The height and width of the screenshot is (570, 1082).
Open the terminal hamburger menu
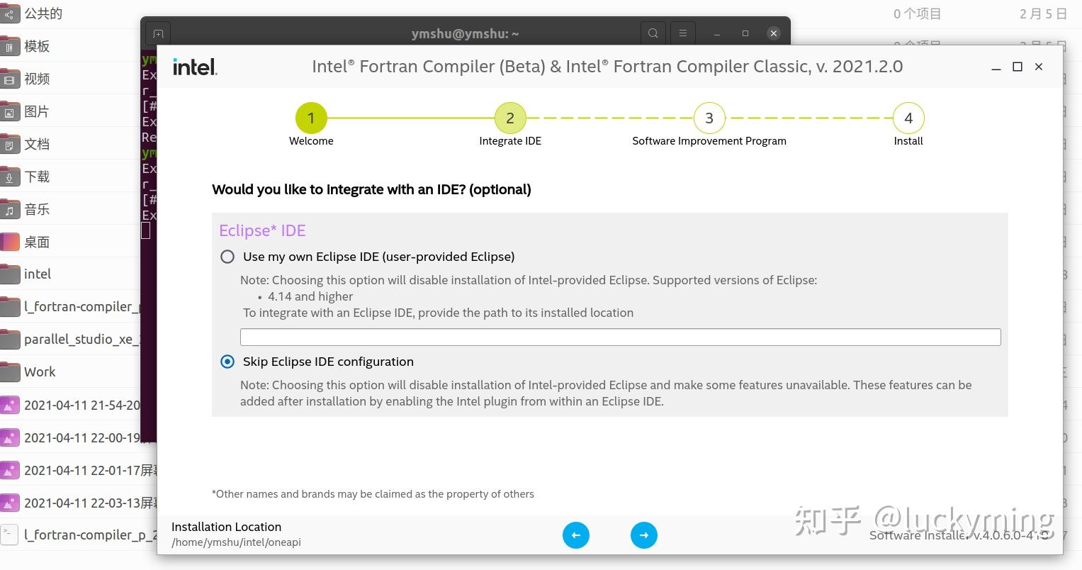click(x=683, y=33)
